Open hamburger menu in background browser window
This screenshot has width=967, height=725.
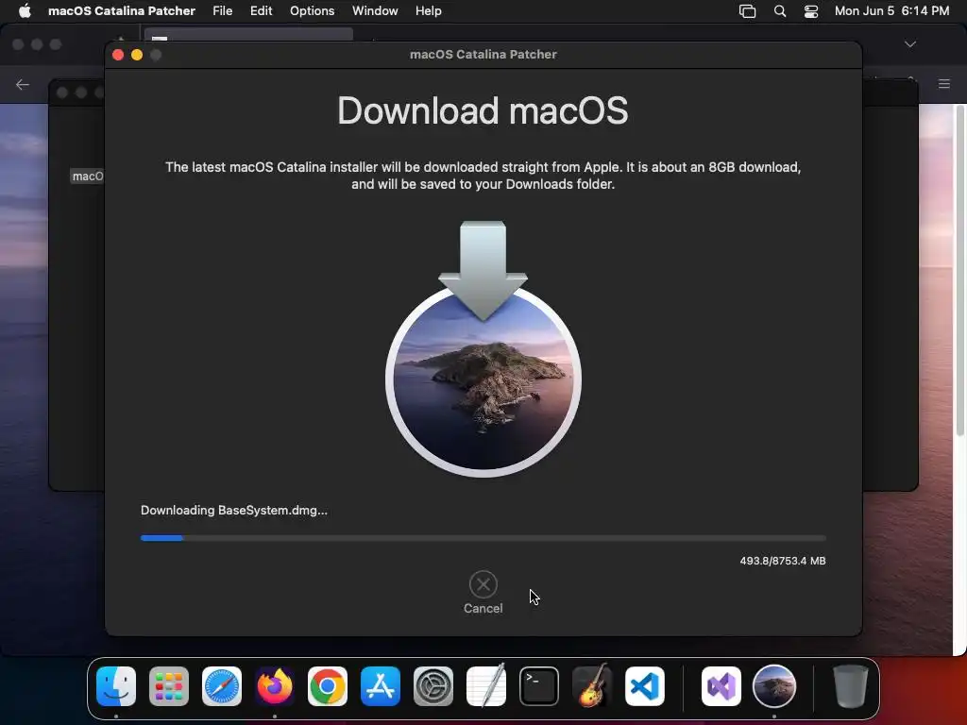[x=944, y=84]
